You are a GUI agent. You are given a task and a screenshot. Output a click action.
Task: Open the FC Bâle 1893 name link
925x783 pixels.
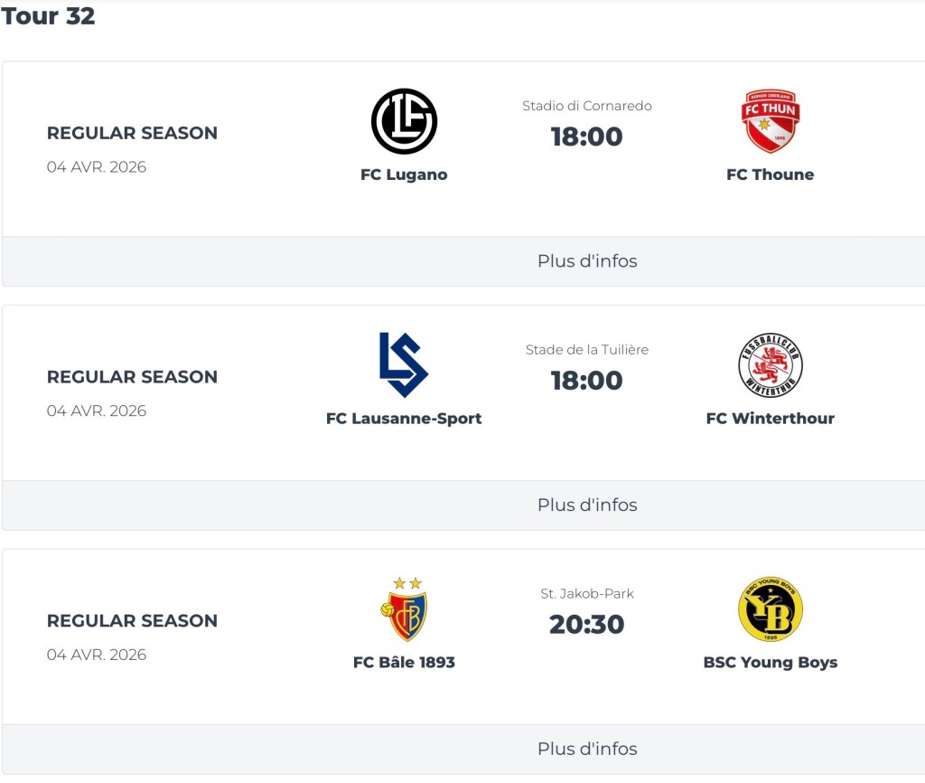404,663
